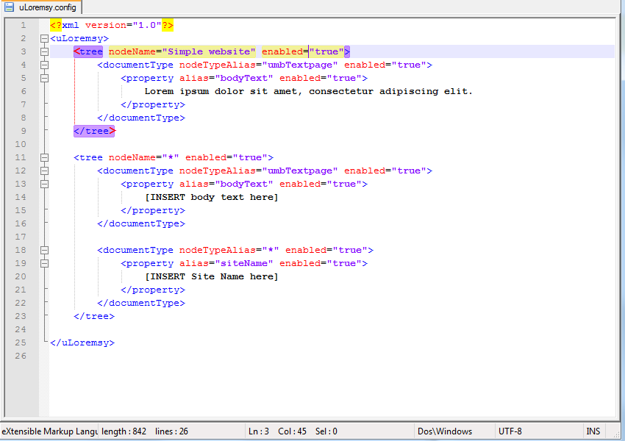Collapse property fold on line 13
Screen dimensions: 625x441
pos(44,184)
